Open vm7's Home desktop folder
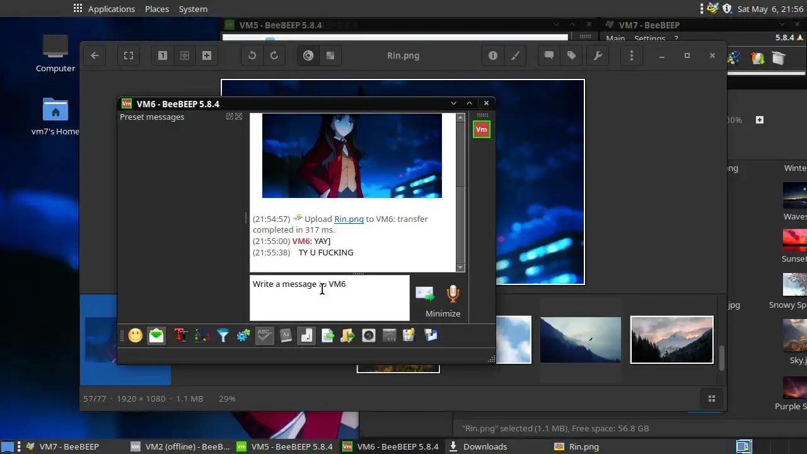Viewport: 807px width, 454px height. pyautogui.click(x=55, y=117)
